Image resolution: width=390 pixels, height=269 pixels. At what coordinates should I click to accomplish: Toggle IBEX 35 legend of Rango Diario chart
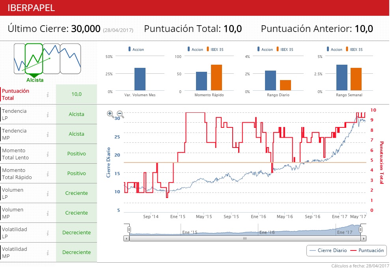coord(285,49)
